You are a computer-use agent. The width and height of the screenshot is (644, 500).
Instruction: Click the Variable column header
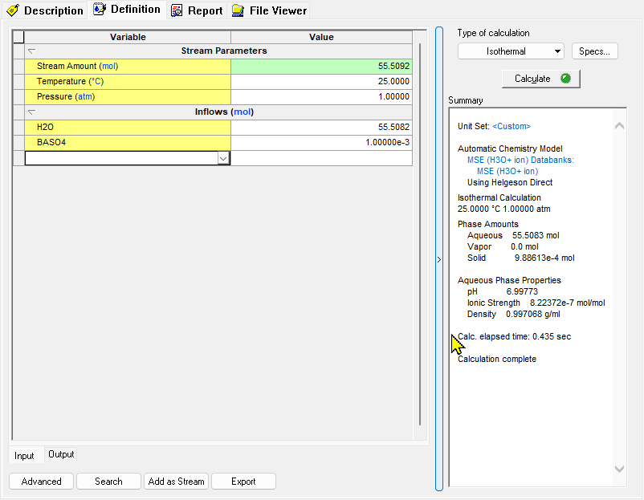(x=128, y=37)
